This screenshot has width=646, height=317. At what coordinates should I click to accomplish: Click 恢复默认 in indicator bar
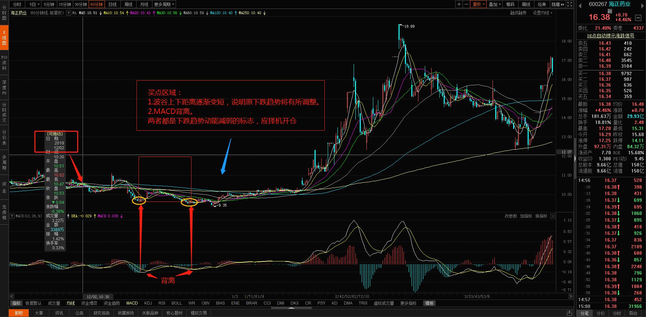tap(33, 303)
